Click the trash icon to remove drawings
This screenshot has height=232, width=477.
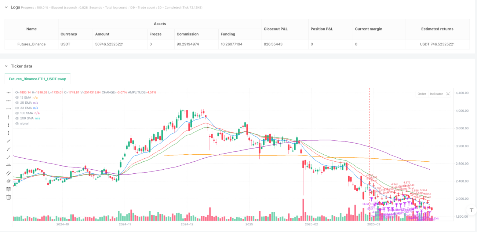(x=8, y=197)
